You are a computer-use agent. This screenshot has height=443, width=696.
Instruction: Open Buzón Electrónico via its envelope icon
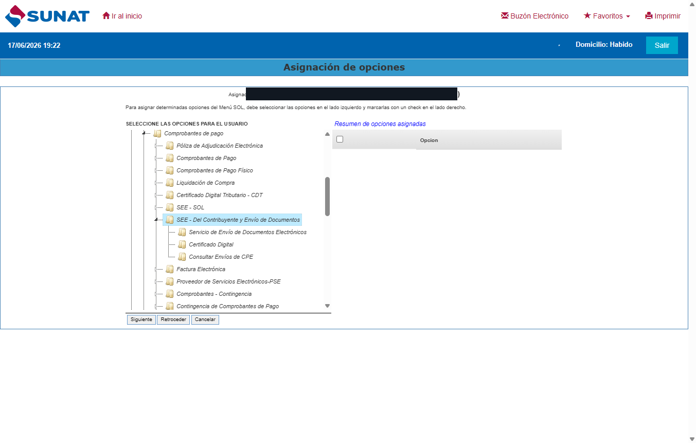pyautogui.click(x=505, y=16)
